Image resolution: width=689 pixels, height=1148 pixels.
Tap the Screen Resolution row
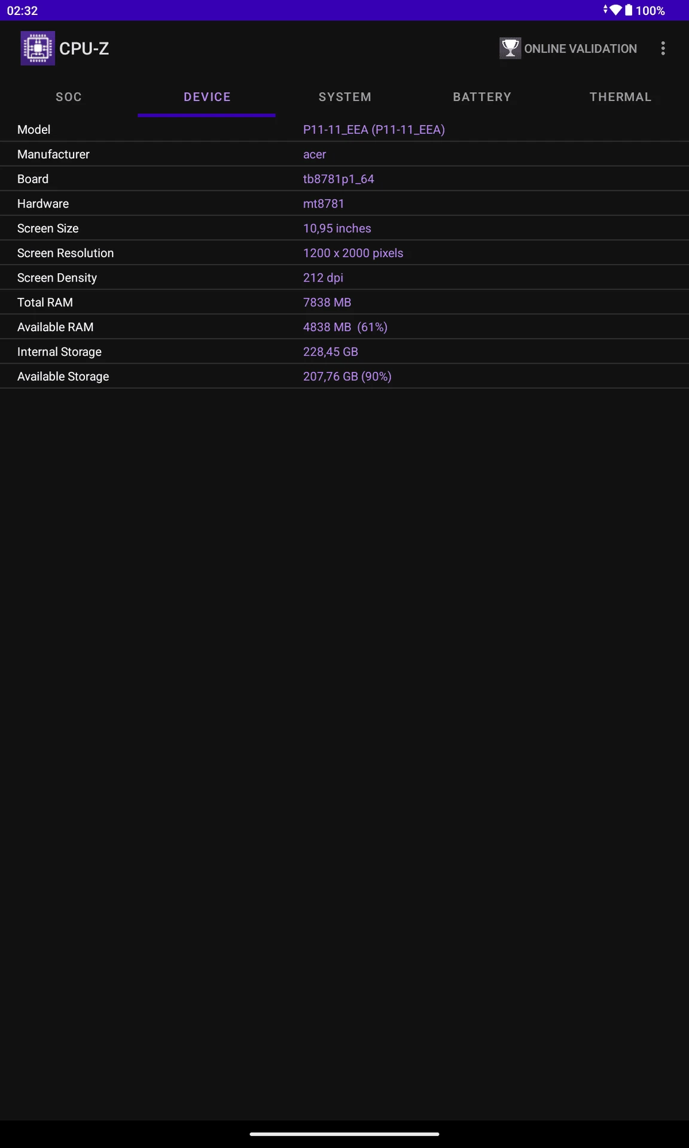(x=344, y=253)
